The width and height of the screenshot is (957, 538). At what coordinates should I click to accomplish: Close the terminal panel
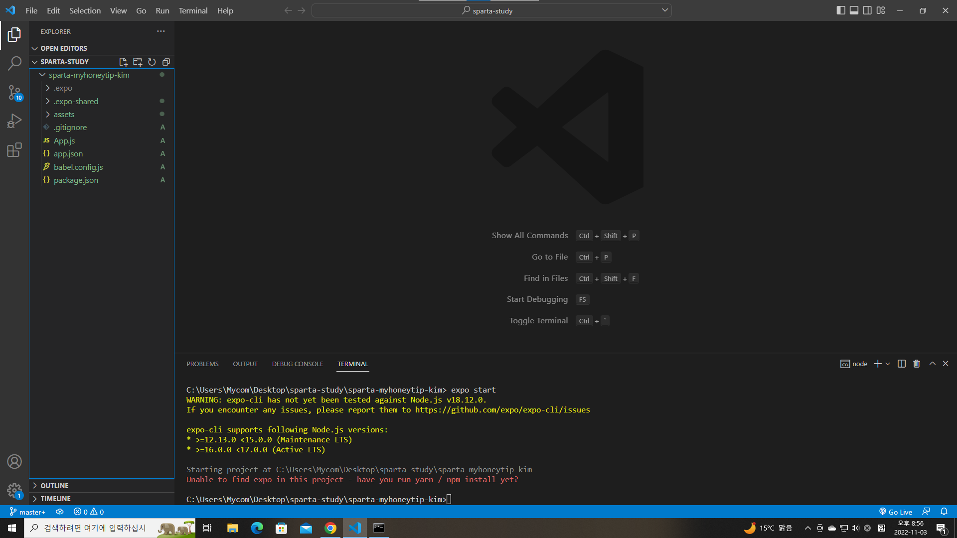946,364
